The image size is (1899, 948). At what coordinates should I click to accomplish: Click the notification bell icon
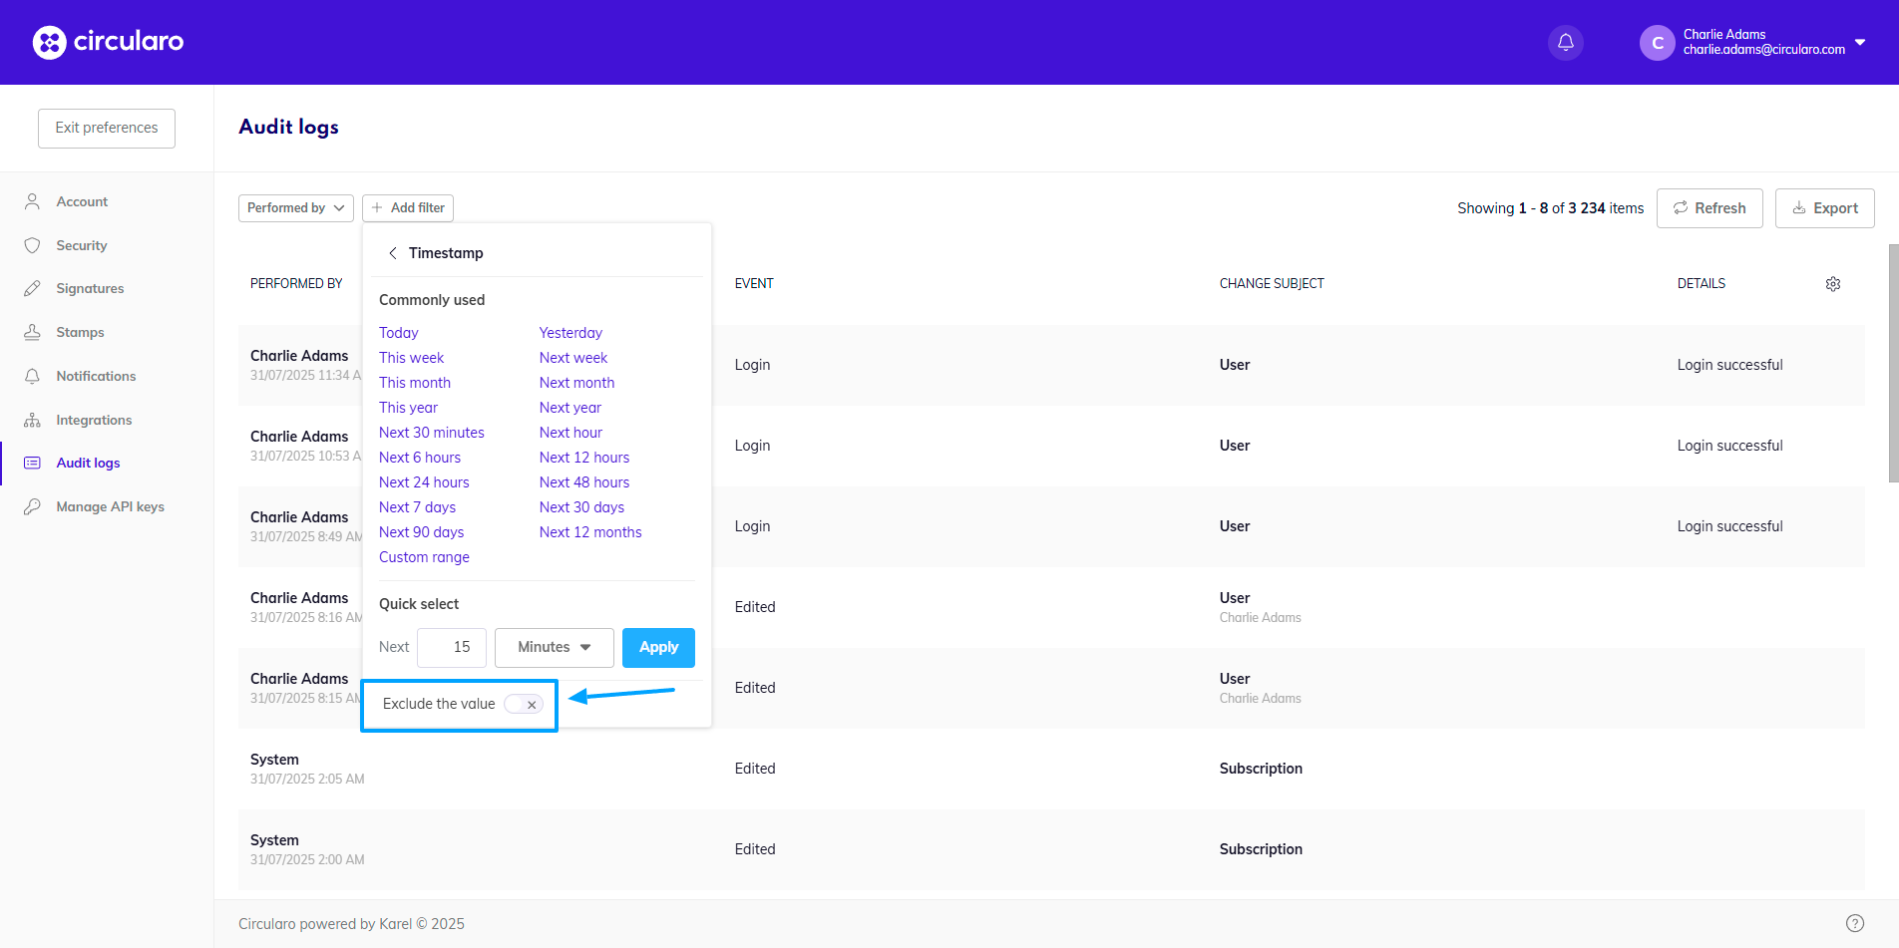(x=1565, y=42)
